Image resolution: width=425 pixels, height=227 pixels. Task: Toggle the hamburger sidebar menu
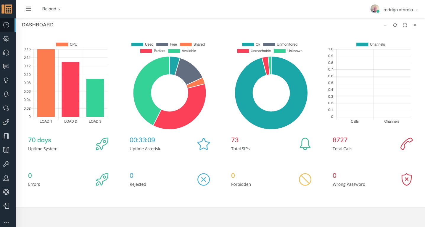(x=28, y=9)
